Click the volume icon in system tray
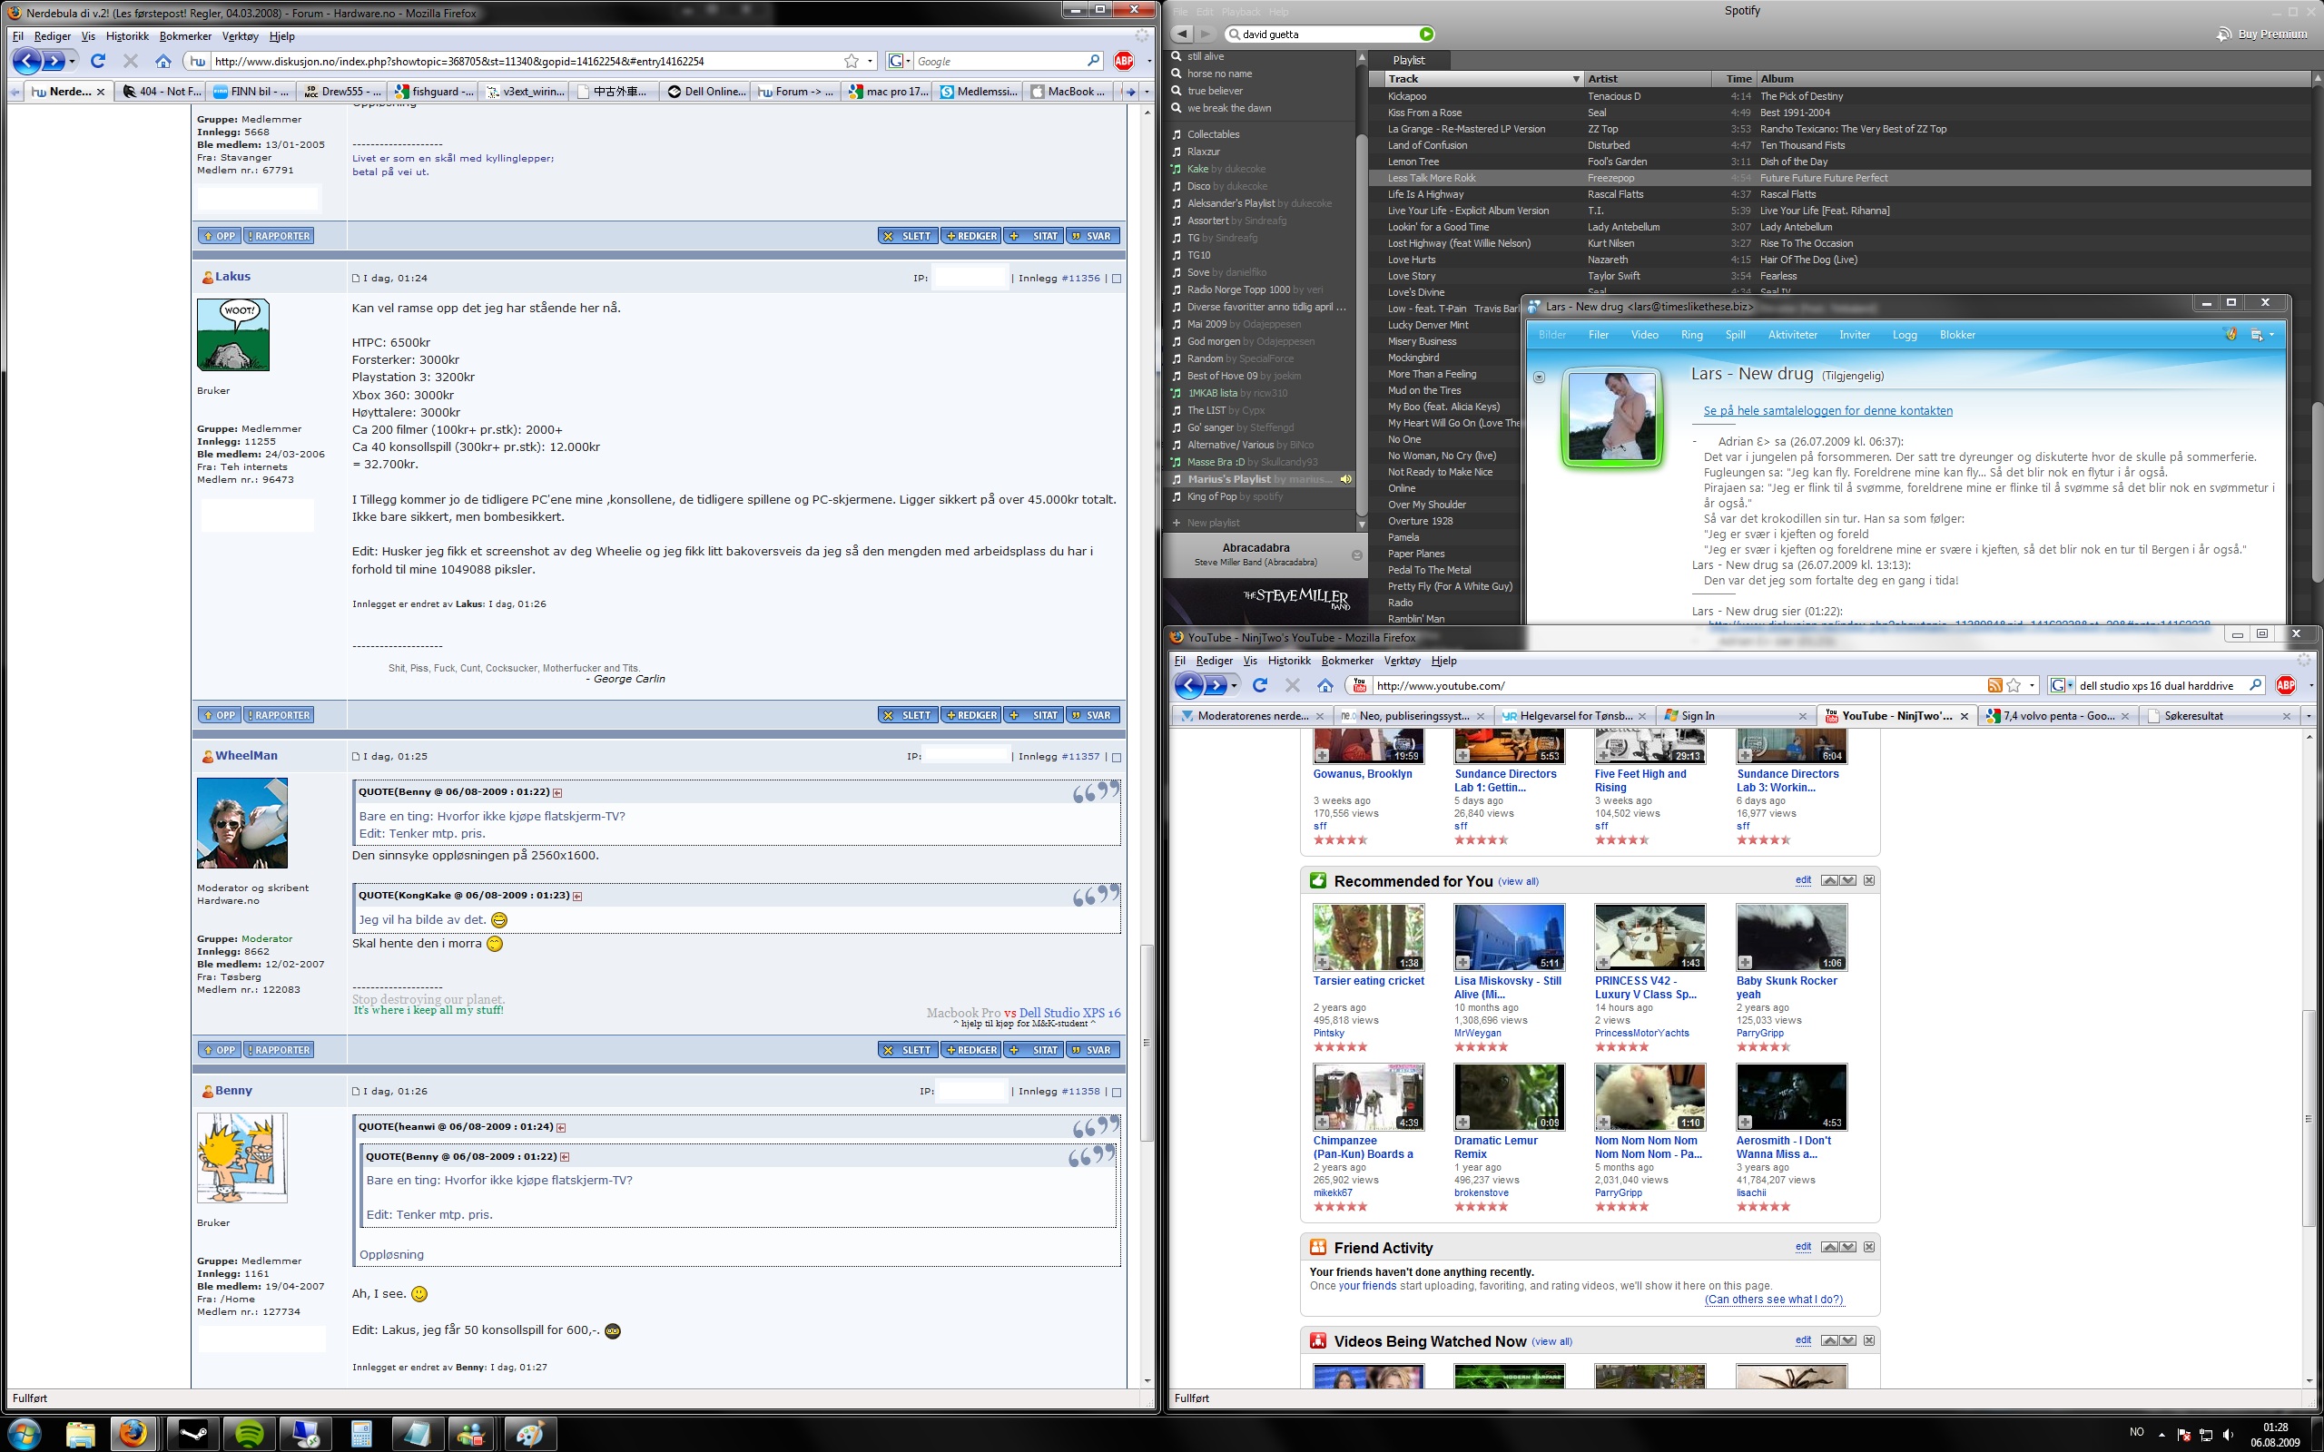Screen dimensions: 2324x1452 click(x=2228, y=1435)
